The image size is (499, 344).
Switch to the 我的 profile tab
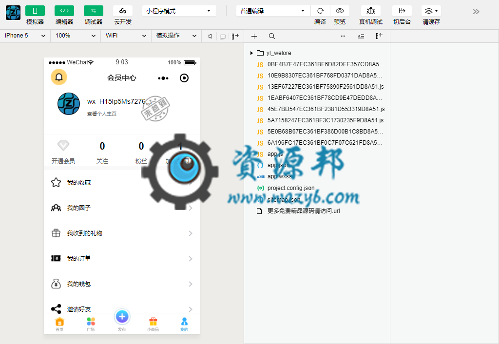(x=184, y=325)
